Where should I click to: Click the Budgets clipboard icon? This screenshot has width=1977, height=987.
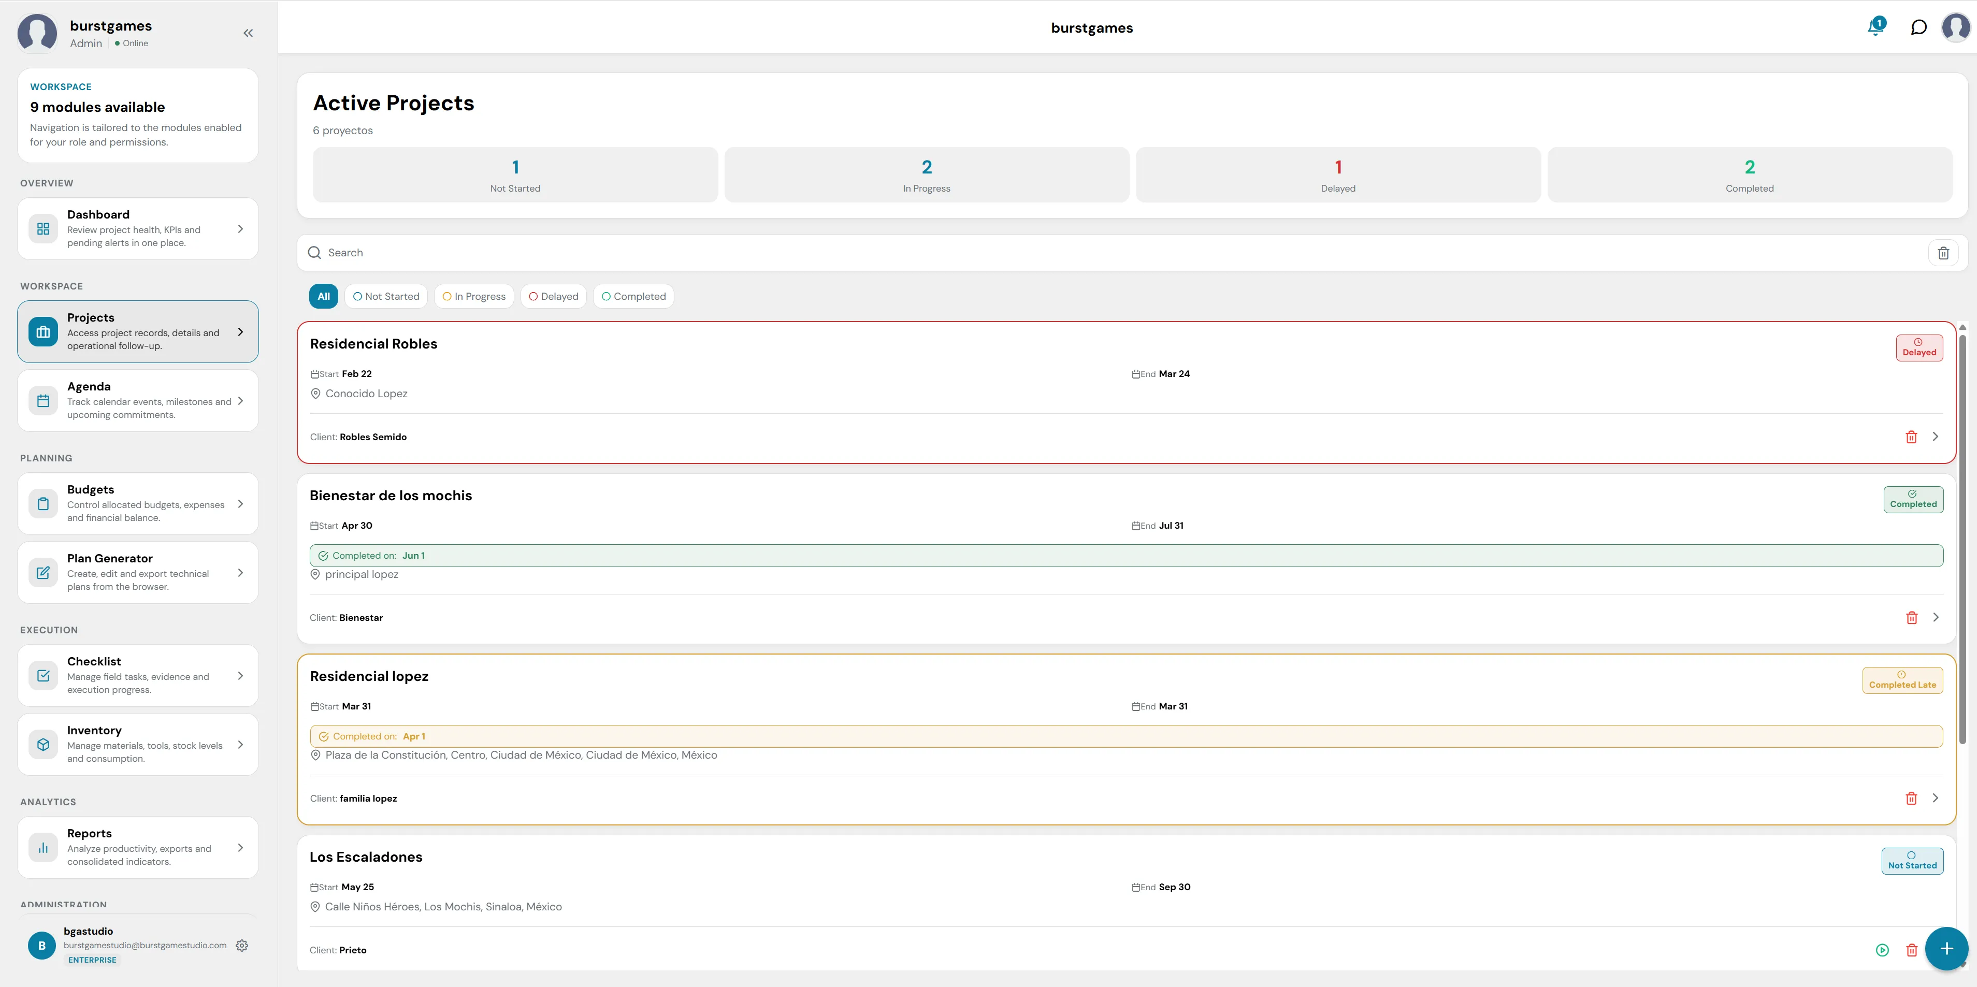click(x=43, y=503)
